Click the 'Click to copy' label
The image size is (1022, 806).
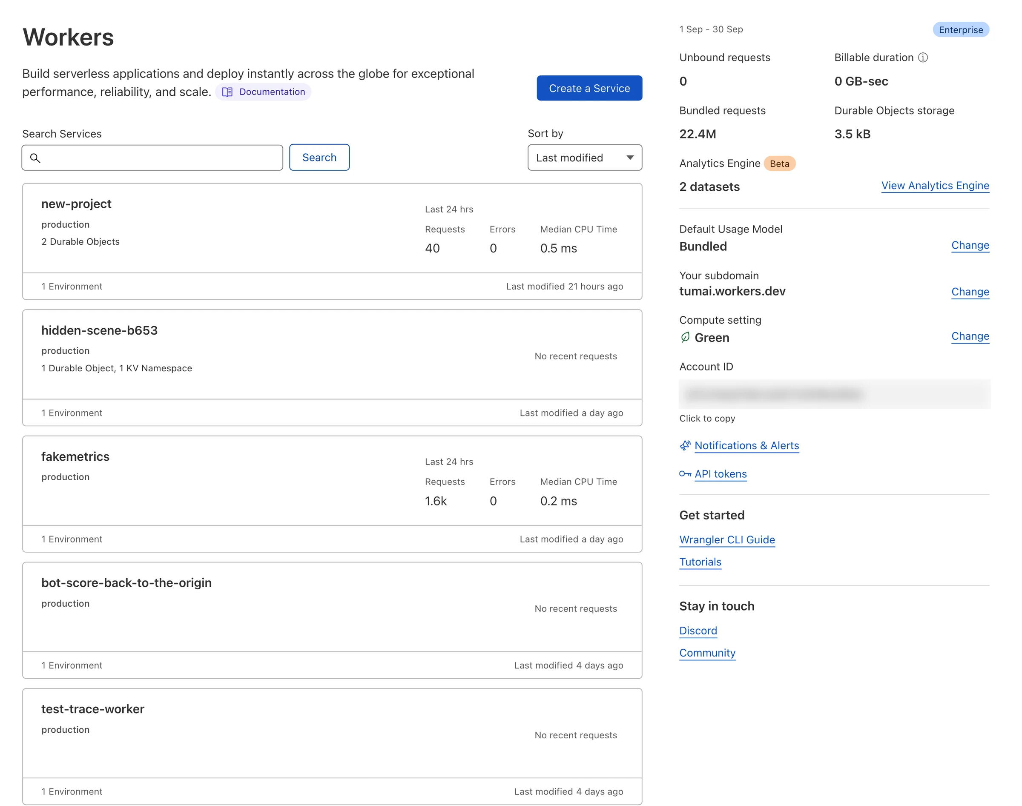(x=707, y=419)
